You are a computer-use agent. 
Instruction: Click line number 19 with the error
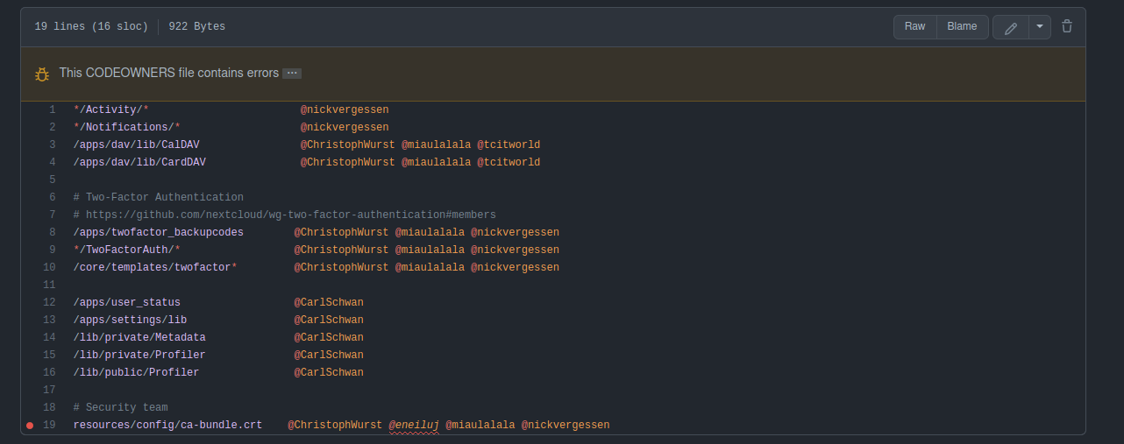coord(49,426)
